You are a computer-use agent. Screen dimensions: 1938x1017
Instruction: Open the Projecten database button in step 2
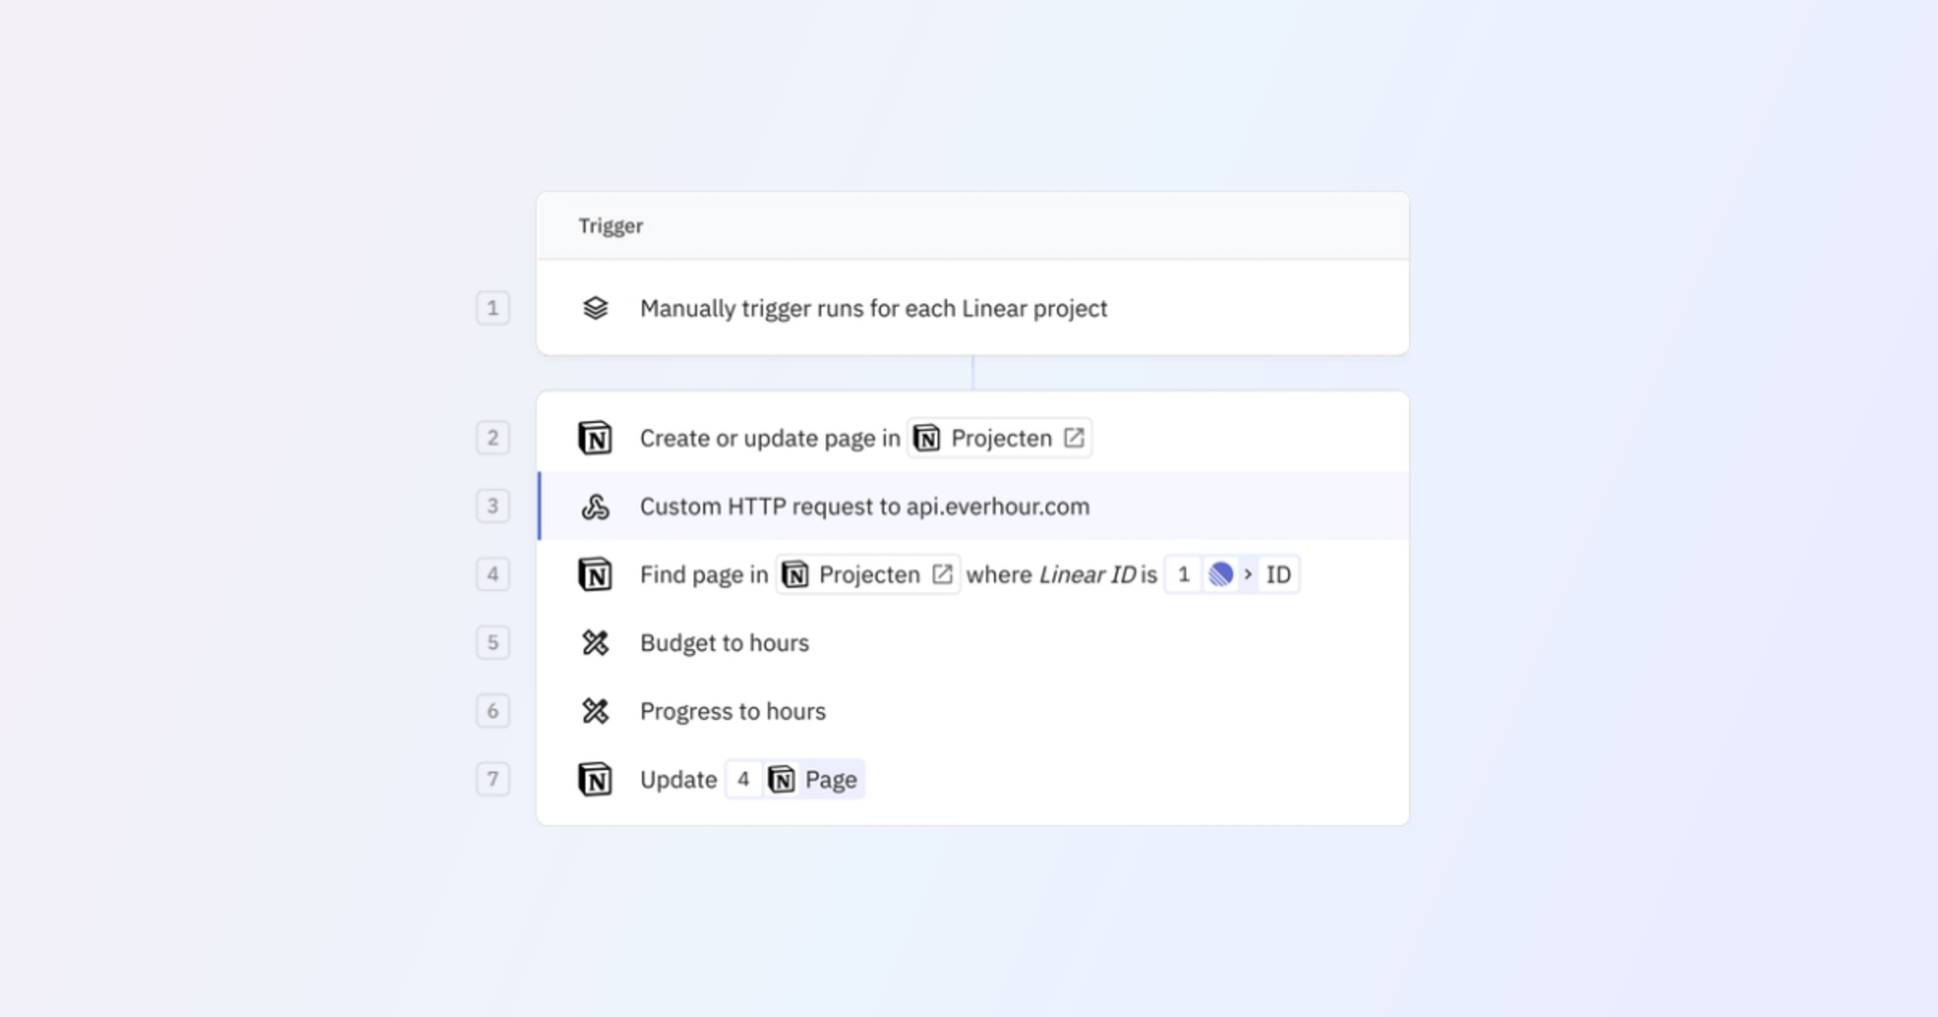999,437
